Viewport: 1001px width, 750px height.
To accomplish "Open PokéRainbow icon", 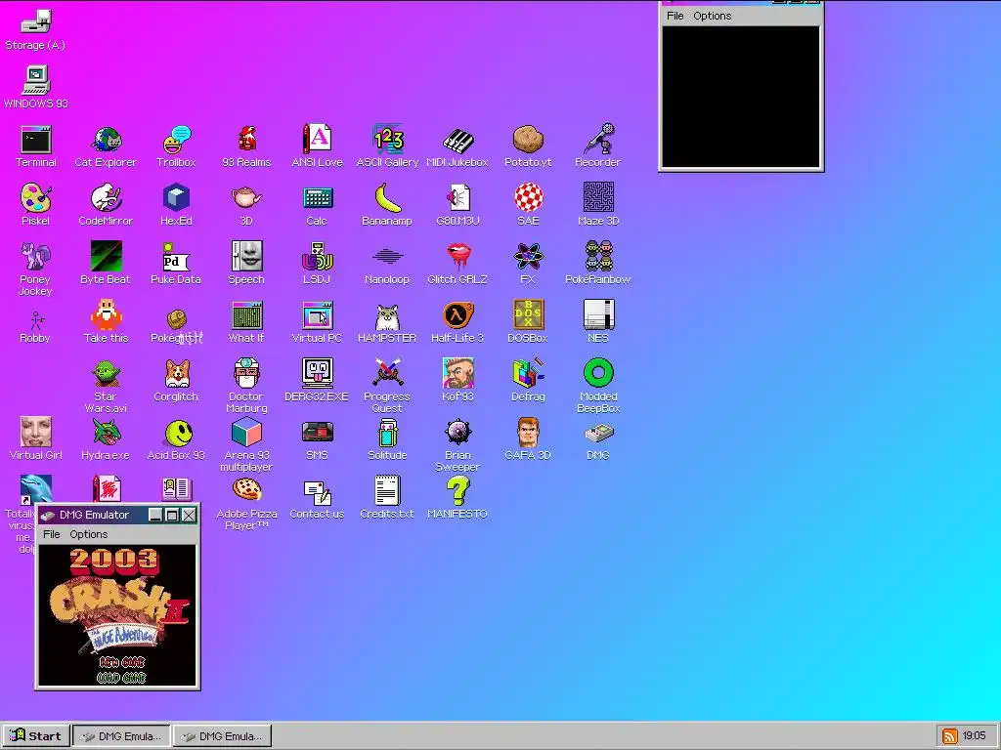I will tap(598, 264).
